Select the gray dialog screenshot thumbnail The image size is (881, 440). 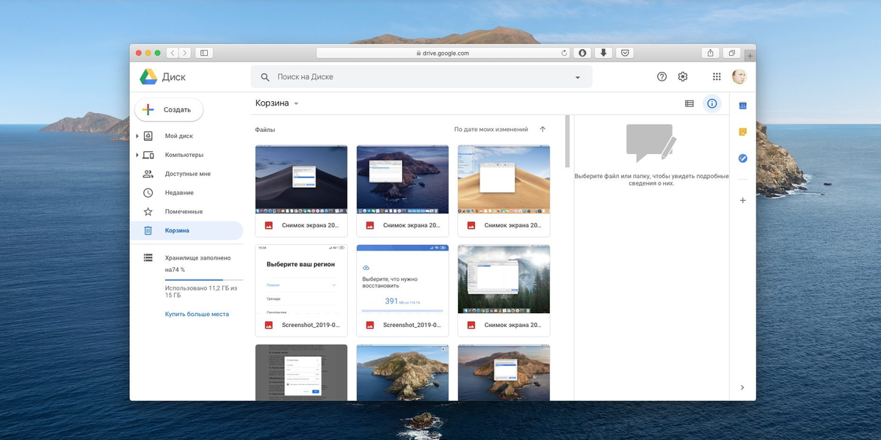[x=301, y=373]
